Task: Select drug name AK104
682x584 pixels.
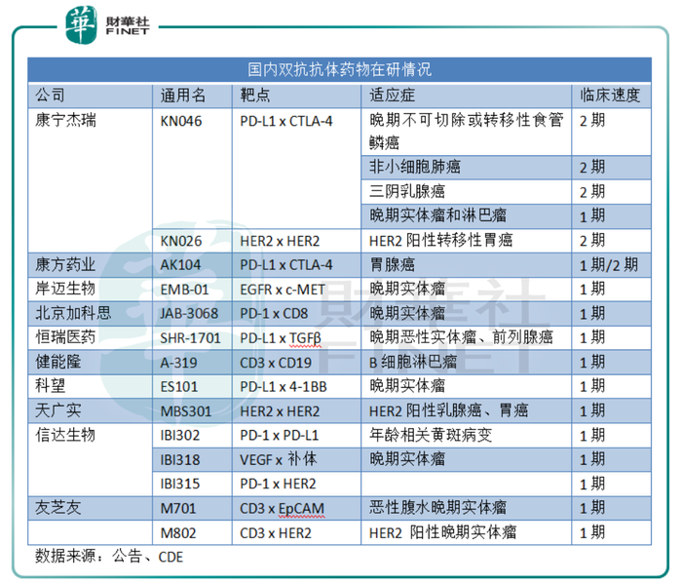Action: click(180, 265)
